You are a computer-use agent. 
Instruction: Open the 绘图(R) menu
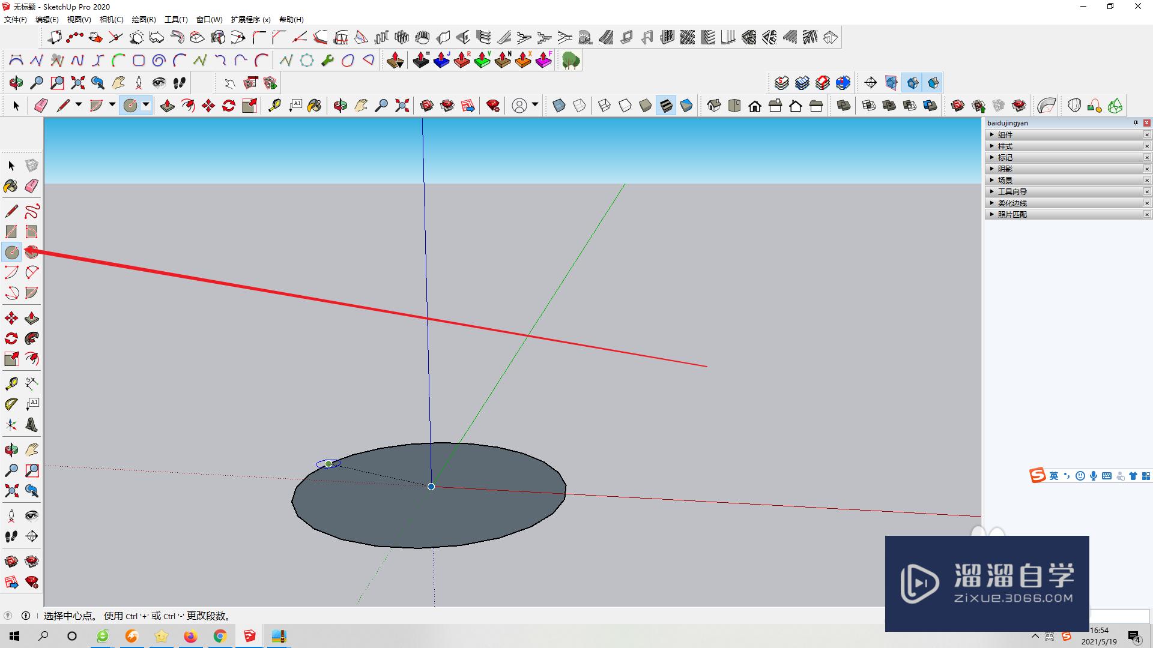coord(144,20)
